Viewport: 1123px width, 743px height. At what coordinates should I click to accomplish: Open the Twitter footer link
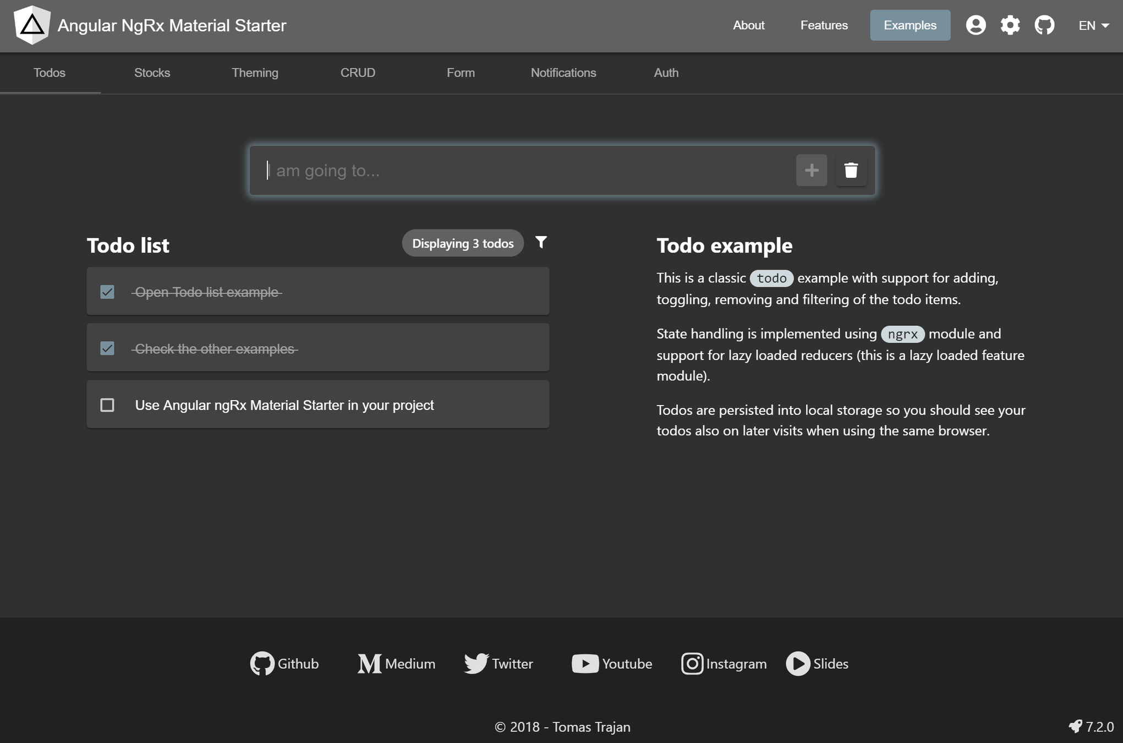(x=498, y=664)
